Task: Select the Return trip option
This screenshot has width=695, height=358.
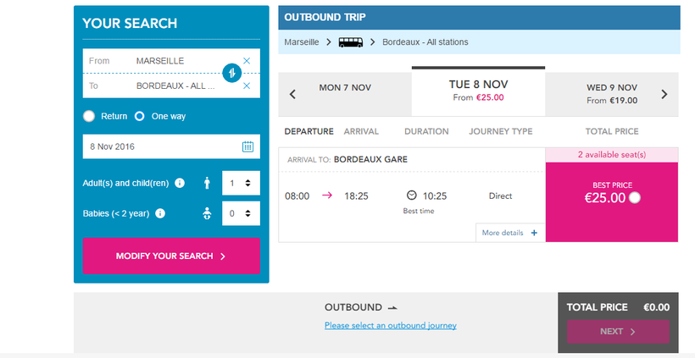Action: 89,116
